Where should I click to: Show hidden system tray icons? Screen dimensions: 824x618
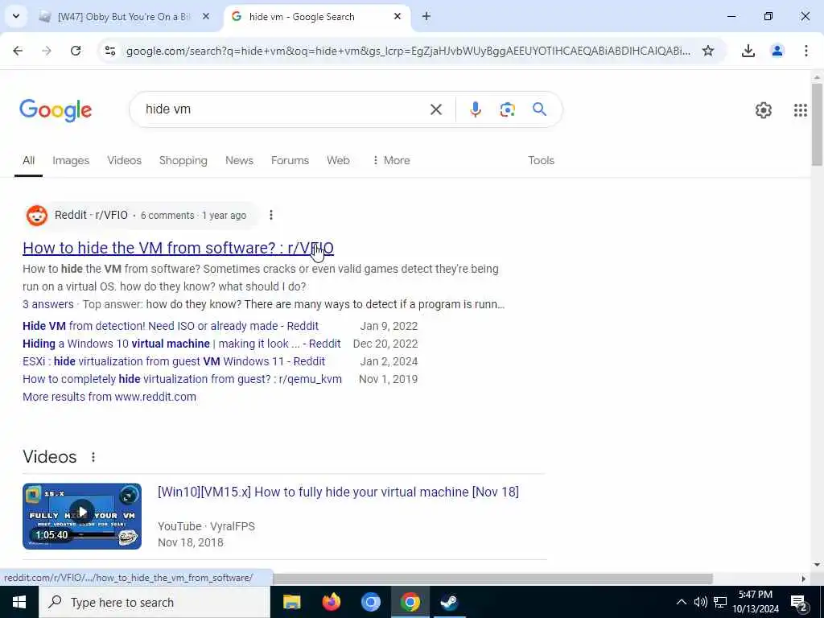click(x=681, y=602)
